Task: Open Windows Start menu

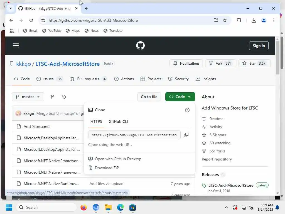Action: click(9, 207)
